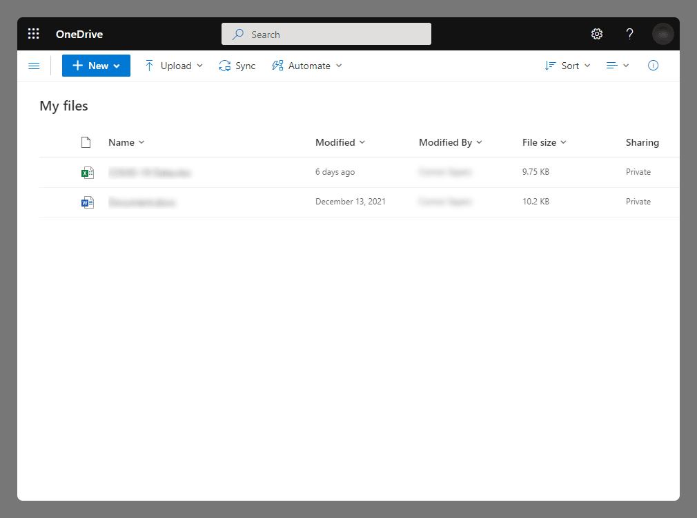Click Modified By name for Excel file

click(x=445, y=172)
